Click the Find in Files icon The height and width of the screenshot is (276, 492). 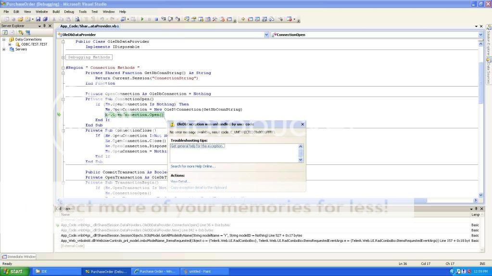[x=77, y=19]
